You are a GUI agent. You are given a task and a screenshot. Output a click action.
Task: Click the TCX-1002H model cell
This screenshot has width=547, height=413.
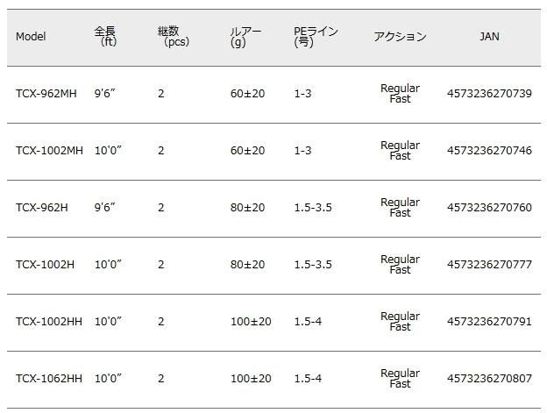(45, 265)
